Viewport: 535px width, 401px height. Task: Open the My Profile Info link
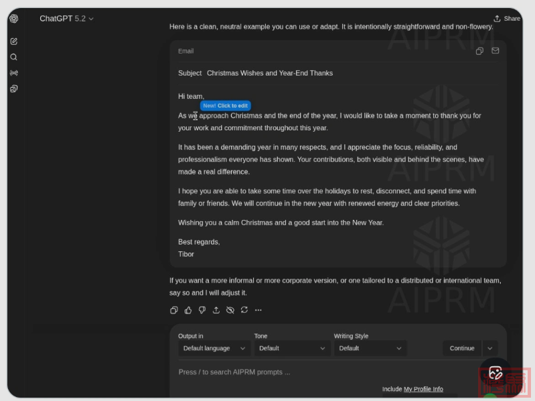pyautogui.click(x=423, y=389)
